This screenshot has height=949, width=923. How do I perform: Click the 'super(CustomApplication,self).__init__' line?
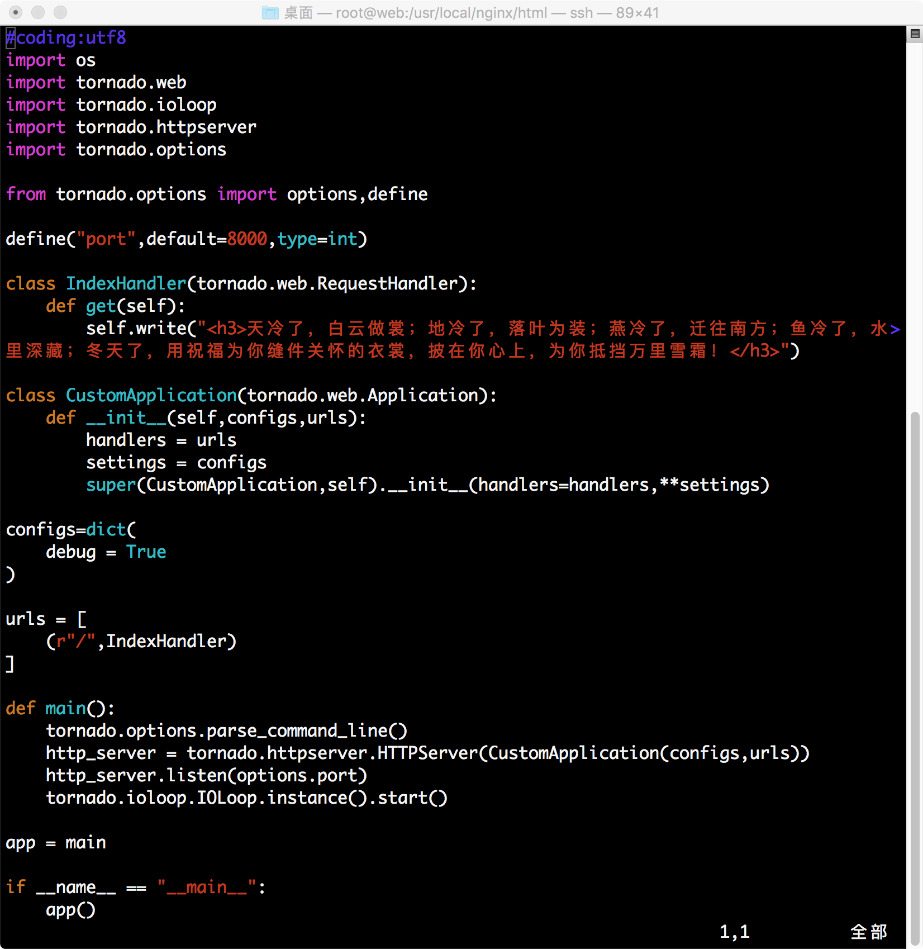point(428,485)
